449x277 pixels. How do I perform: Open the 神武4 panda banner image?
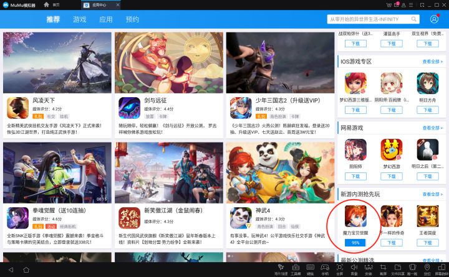281,172
